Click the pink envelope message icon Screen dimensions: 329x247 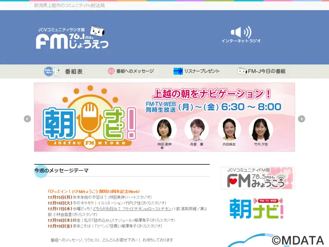click(x=111, y=71)
